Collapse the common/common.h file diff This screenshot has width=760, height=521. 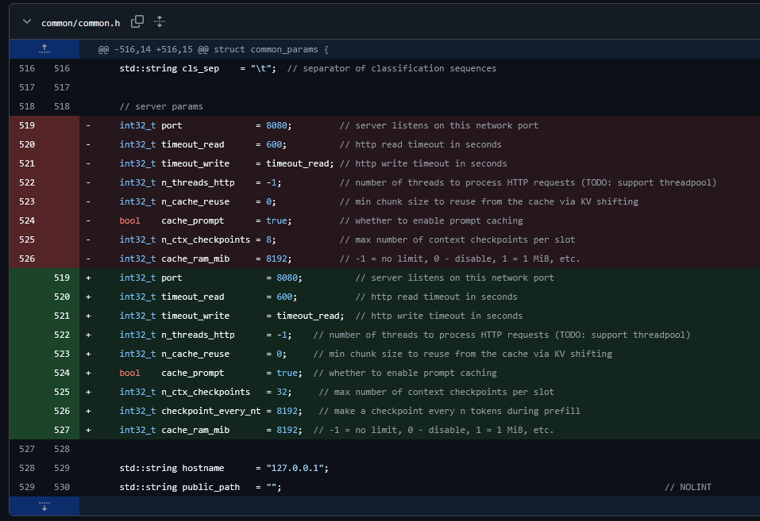[x=27, y=21]
